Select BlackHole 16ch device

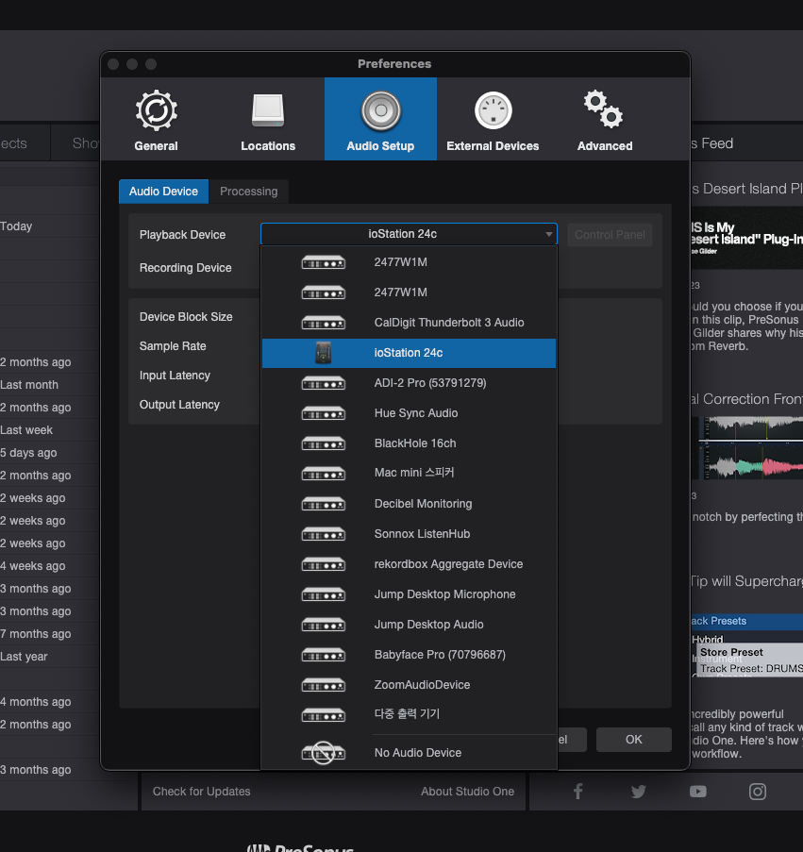pyautogui.click(x=409, y=443)
